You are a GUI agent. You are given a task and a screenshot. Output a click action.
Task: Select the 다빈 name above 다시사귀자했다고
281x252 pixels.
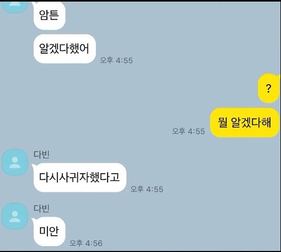[x=42, y=154]
